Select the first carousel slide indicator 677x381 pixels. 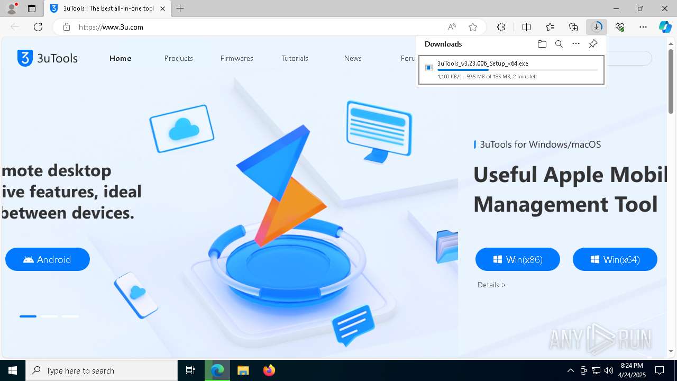coord(28,316)
